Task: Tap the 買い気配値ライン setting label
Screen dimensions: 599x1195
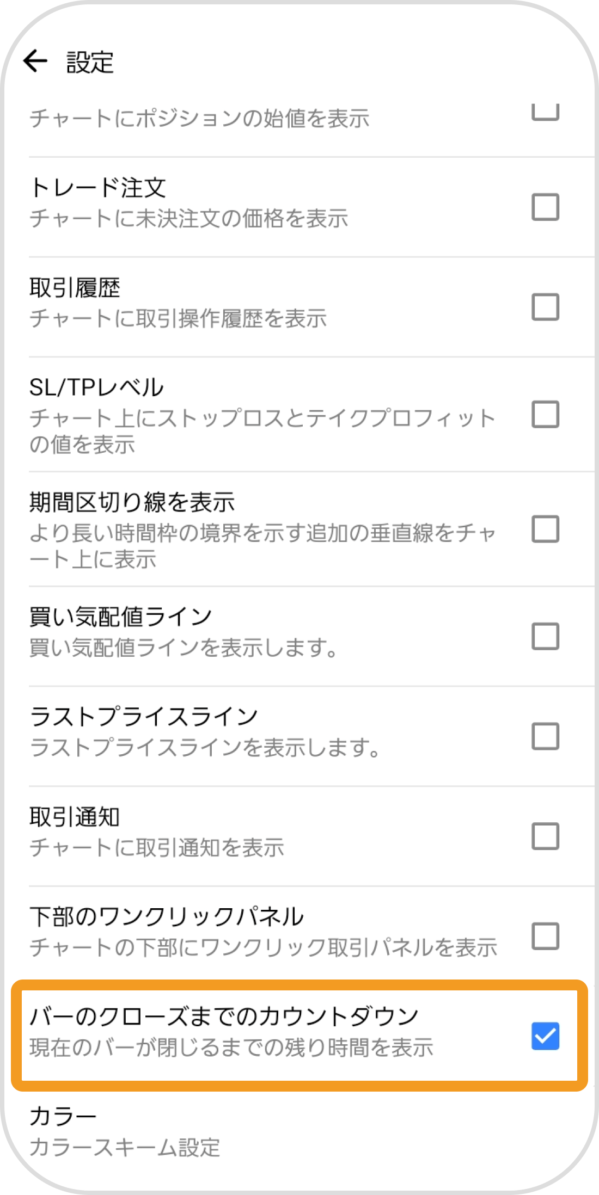Action: click(120, 617)
